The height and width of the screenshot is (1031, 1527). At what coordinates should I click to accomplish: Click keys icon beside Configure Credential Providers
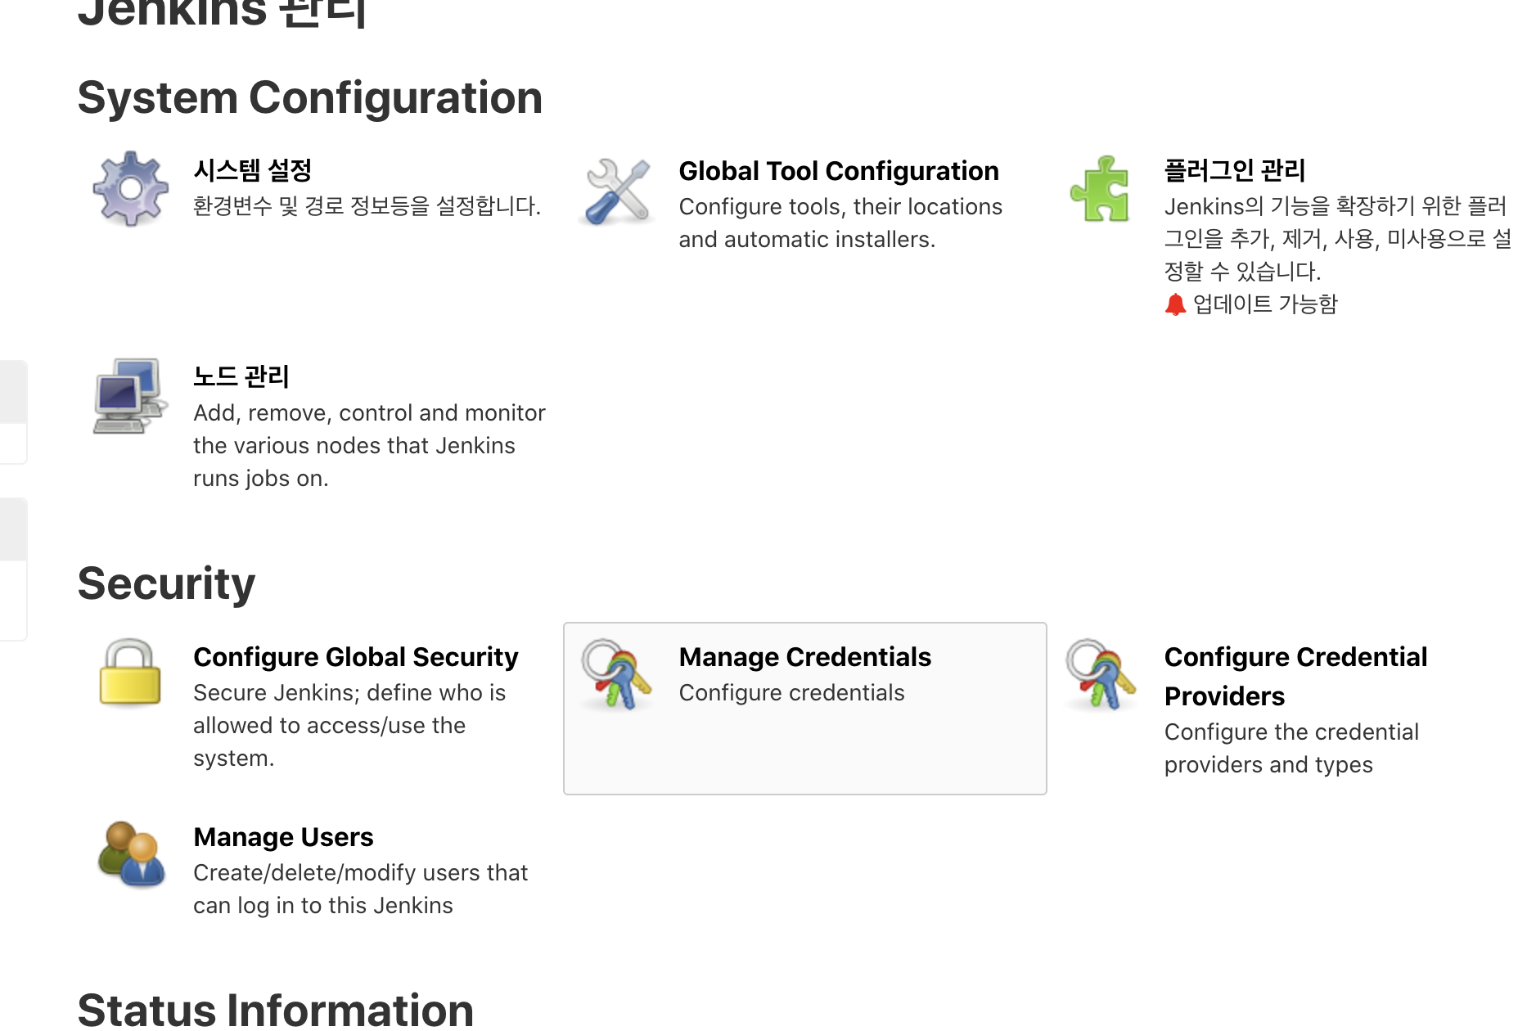[x=1101, y=674]
